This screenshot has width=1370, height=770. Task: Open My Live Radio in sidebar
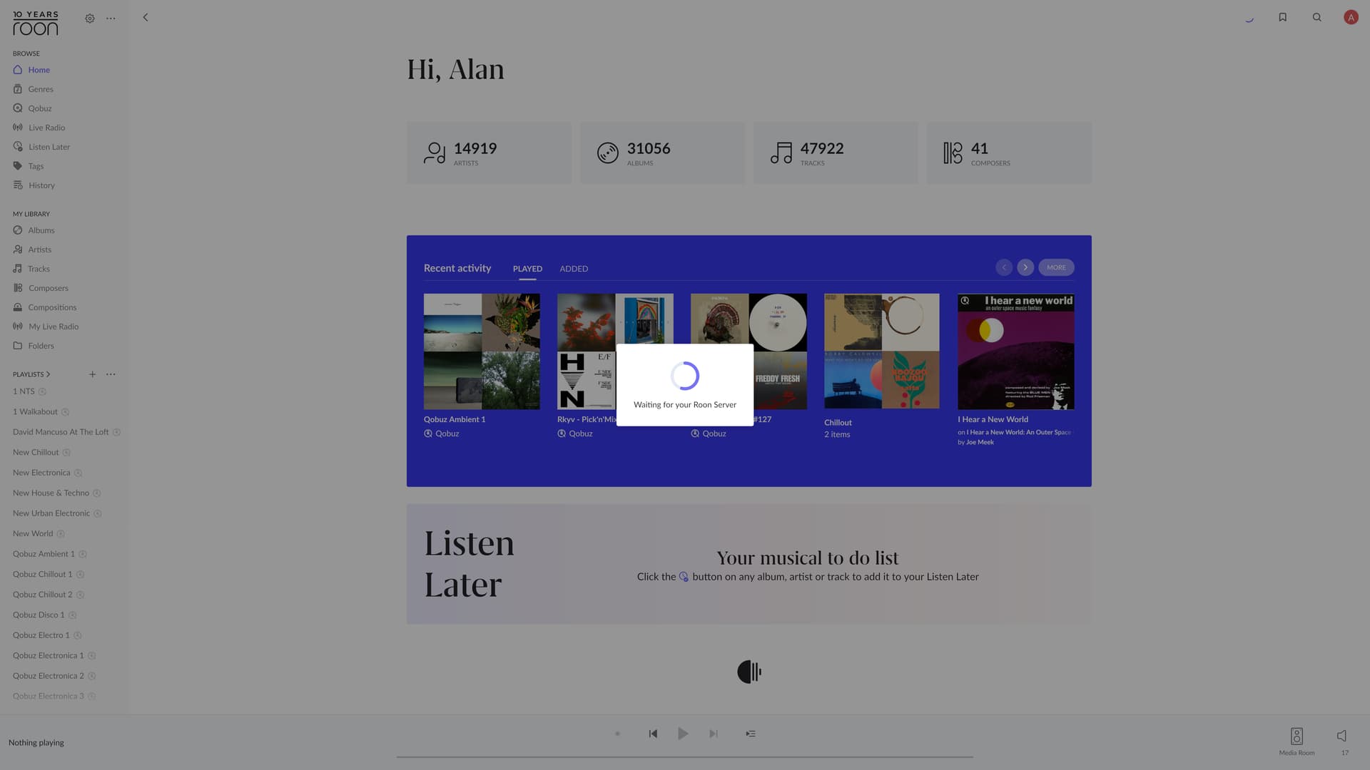(x=46, y=327)
